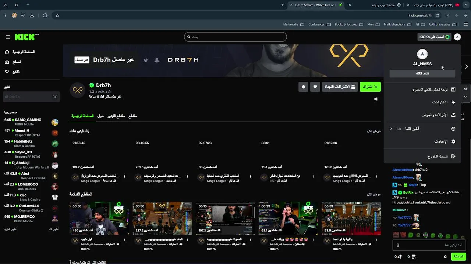Open the home page sidebar icon

click(7, 52)
